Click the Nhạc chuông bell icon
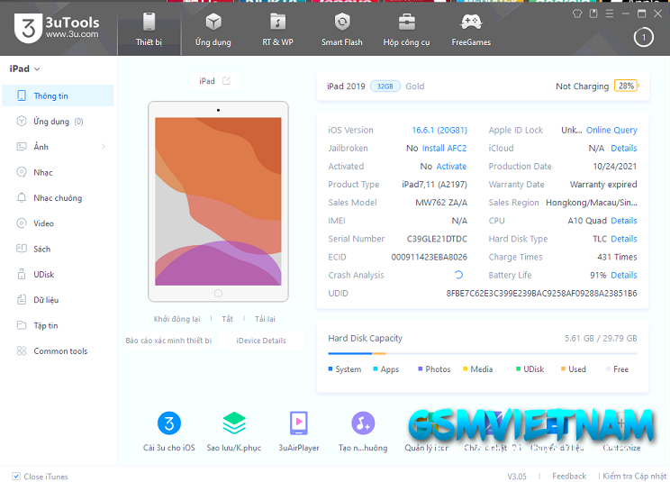Image resolution: width=670 pixels, height=482 pixels. click(22, 198)
